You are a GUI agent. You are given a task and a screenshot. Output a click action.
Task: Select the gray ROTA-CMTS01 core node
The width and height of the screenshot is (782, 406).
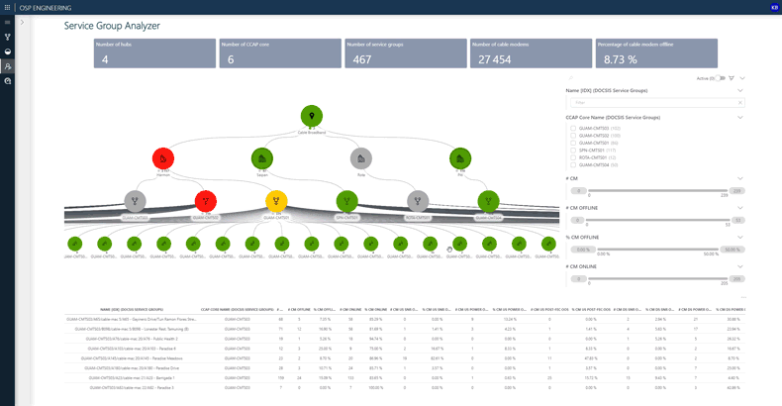[x=418, y=201]
